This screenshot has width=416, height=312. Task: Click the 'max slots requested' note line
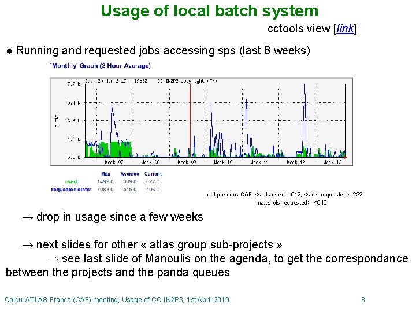pos(291,203)
